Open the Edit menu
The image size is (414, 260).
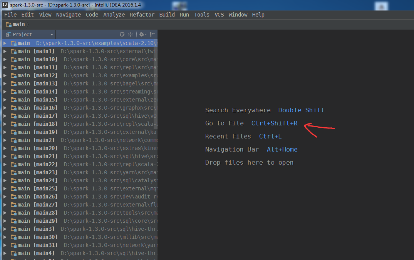tap(27, 15)
